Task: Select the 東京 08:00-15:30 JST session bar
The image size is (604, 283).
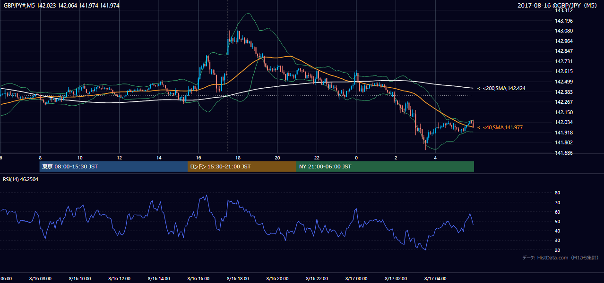Action: pos(113,166)
